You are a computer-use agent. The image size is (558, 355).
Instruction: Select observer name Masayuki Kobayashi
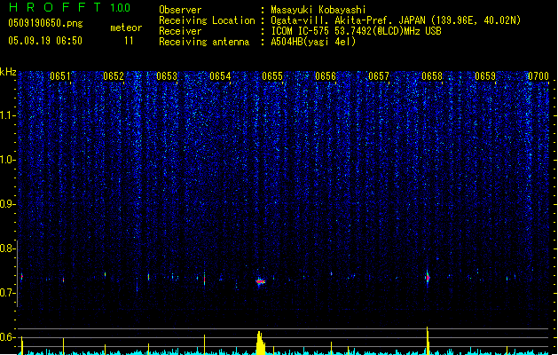point(318,10)
